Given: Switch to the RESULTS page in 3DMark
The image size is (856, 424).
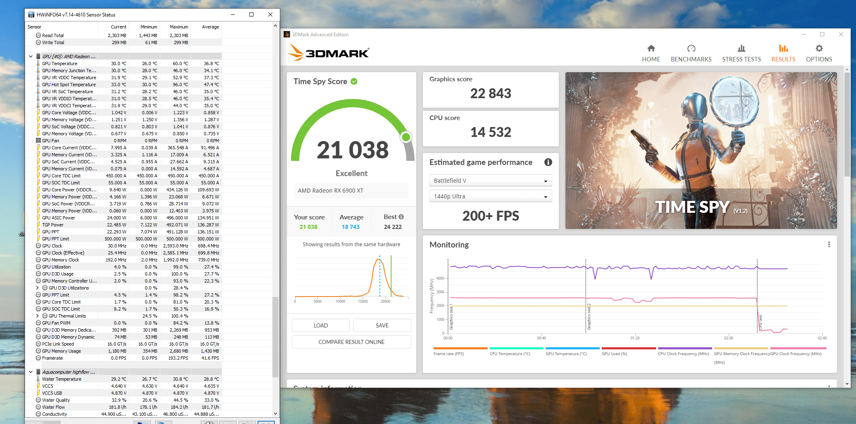Looking at the screenshot, I should pyautogui.click(x=783, y=54).
